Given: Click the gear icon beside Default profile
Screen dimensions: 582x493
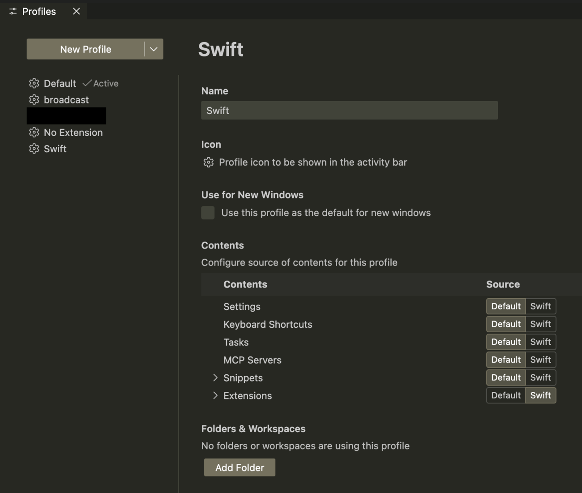Looking at the screenshot, I should point(34,83).
